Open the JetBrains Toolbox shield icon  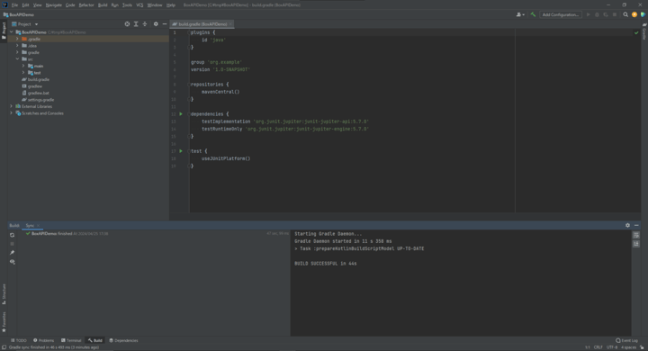(643, 14)
